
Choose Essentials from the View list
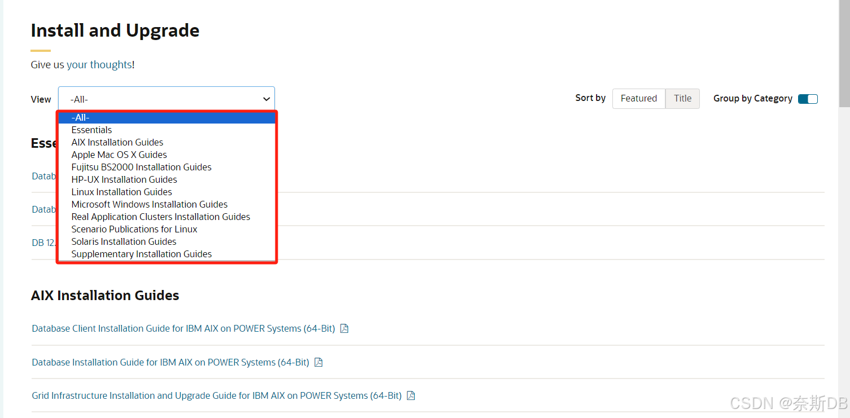[x=167, y=130]
